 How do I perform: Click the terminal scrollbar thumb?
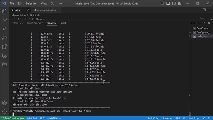point(190,114)
